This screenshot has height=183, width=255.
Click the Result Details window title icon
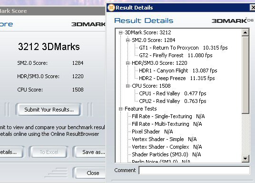(x=111, y=8)
